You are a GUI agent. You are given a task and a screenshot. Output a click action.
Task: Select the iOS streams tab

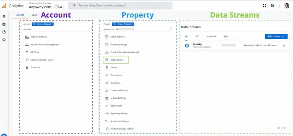[x=197, y=37]
